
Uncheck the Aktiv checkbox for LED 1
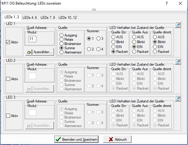(x=8, y=42)
